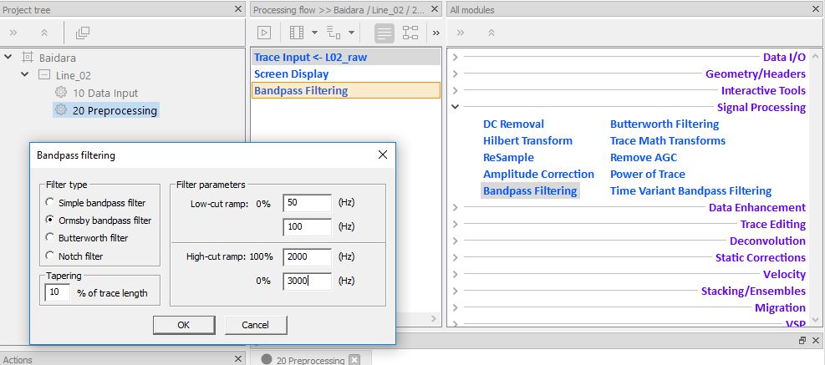The image size is (825, 365).
Task: Add Amplitude Correction module
Action: click(x=538, y=174)
